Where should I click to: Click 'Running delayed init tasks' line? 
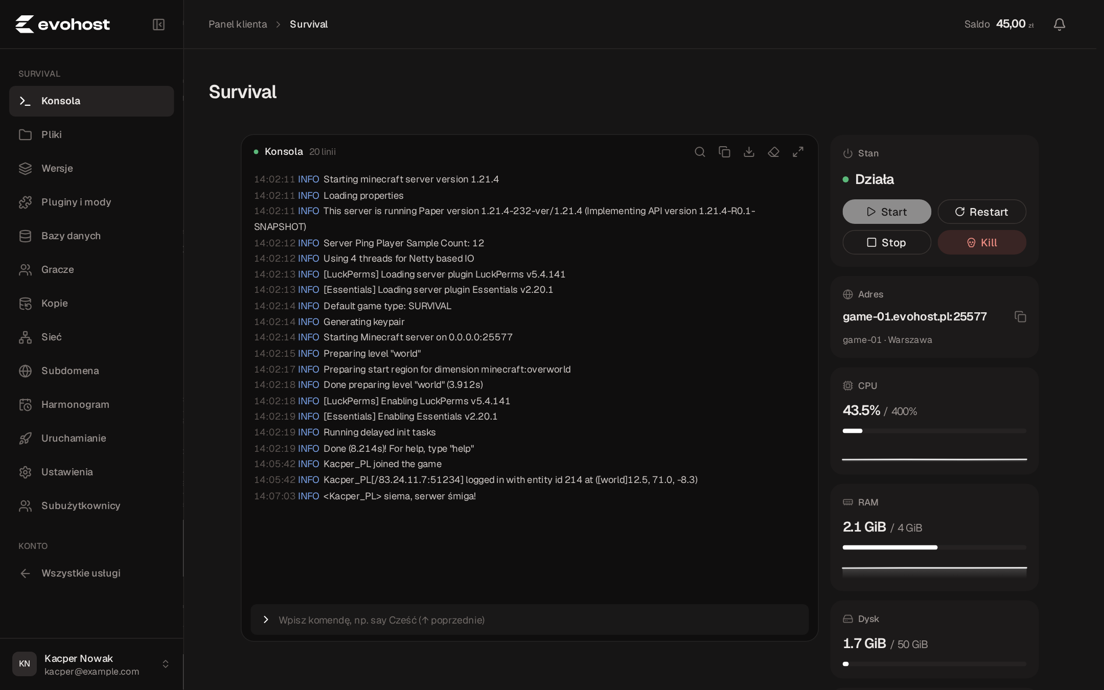(380, 432)
